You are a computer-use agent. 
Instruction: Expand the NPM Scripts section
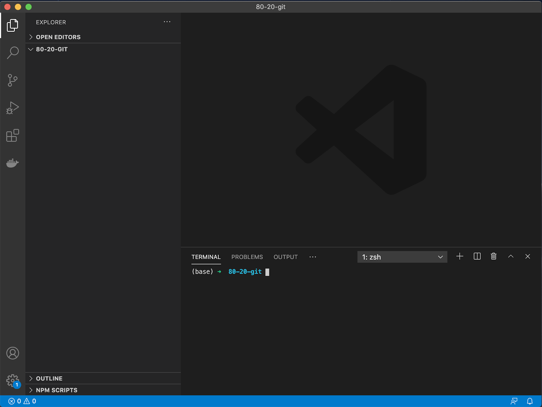tap(57, 390)
